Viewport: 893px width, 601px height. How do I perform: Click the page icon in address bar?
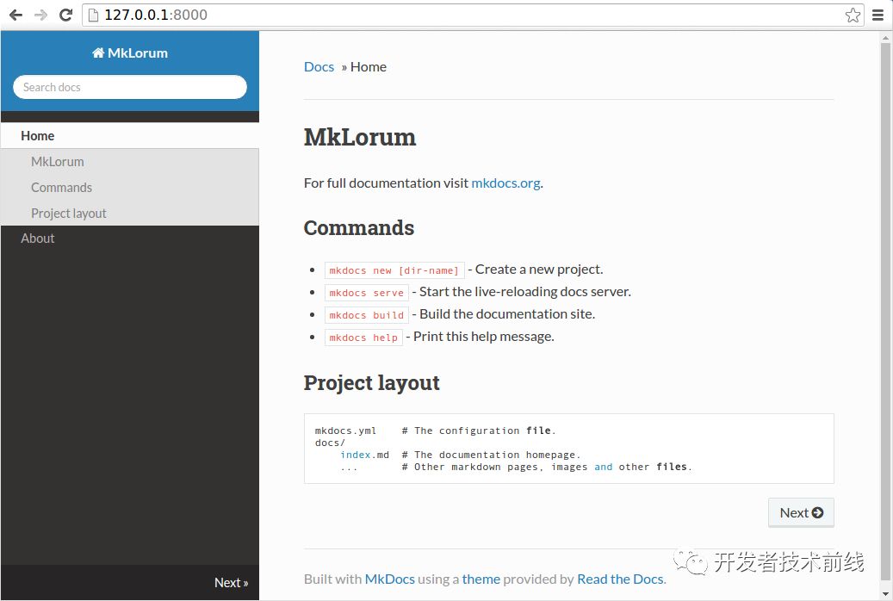pos(93,15)
